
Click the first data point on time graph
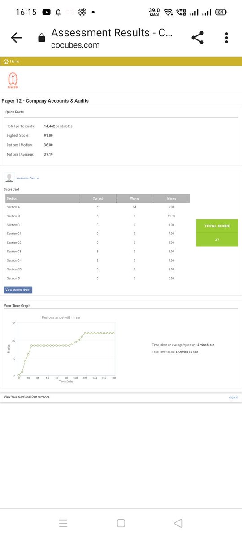click(x=19, y=375)
